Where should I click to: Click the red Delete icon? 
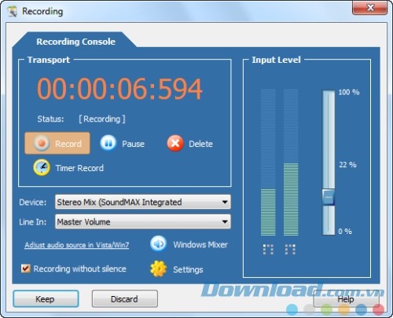(x=175, y=143)
